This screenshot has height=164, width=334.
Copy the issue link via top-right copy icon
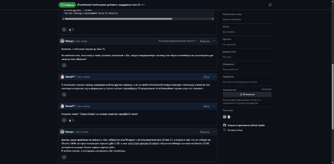(270, 5)
